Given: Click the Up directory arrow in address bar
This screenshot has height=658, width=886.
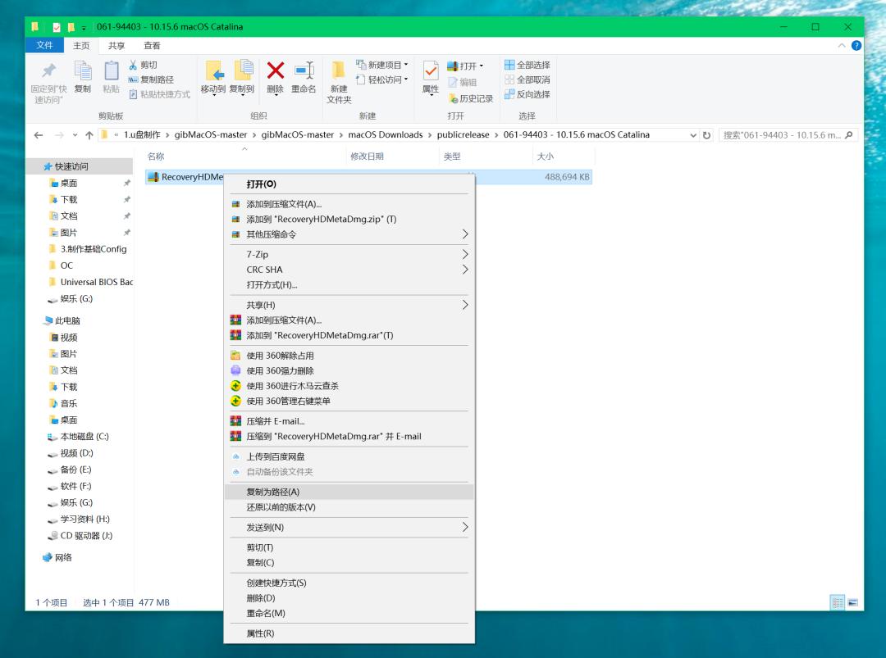Looking at the screenshot, I should click(x=89, y=135).
